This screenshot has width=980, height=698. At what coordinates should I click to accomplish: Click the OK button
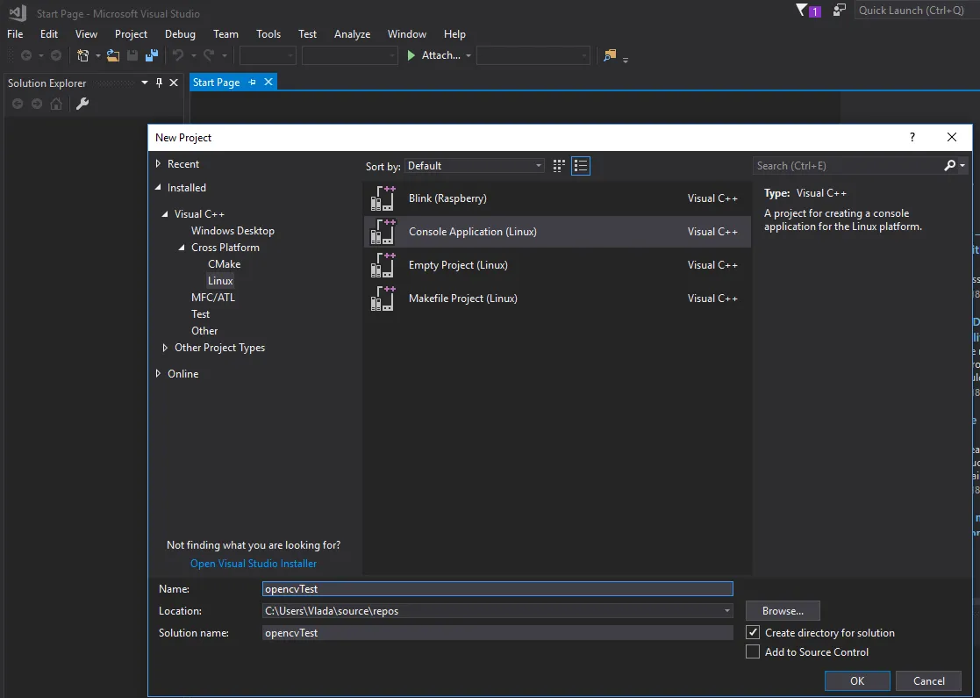[x=857, y=681]
